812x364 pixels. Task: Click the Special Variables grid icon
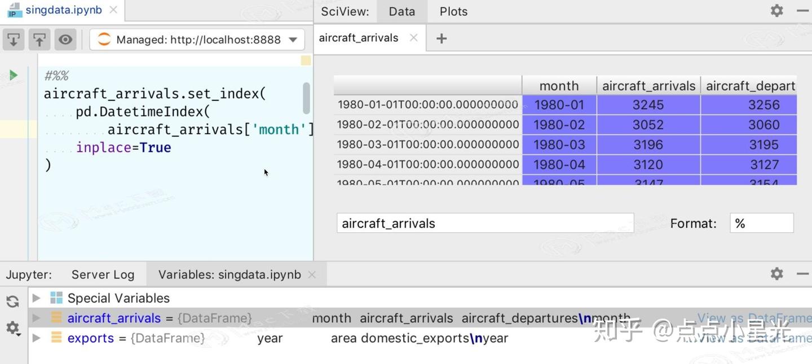point(55,298)
